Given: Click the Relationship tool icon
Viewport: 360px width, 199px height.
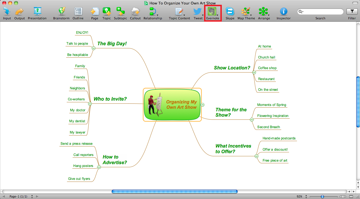Looking at the screenshot, I should (x=153, y=11).
